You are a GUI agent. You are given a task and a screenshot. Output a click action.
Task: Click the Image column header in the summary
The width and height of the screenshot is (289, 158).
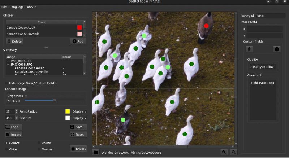click(x=34, y=57)
